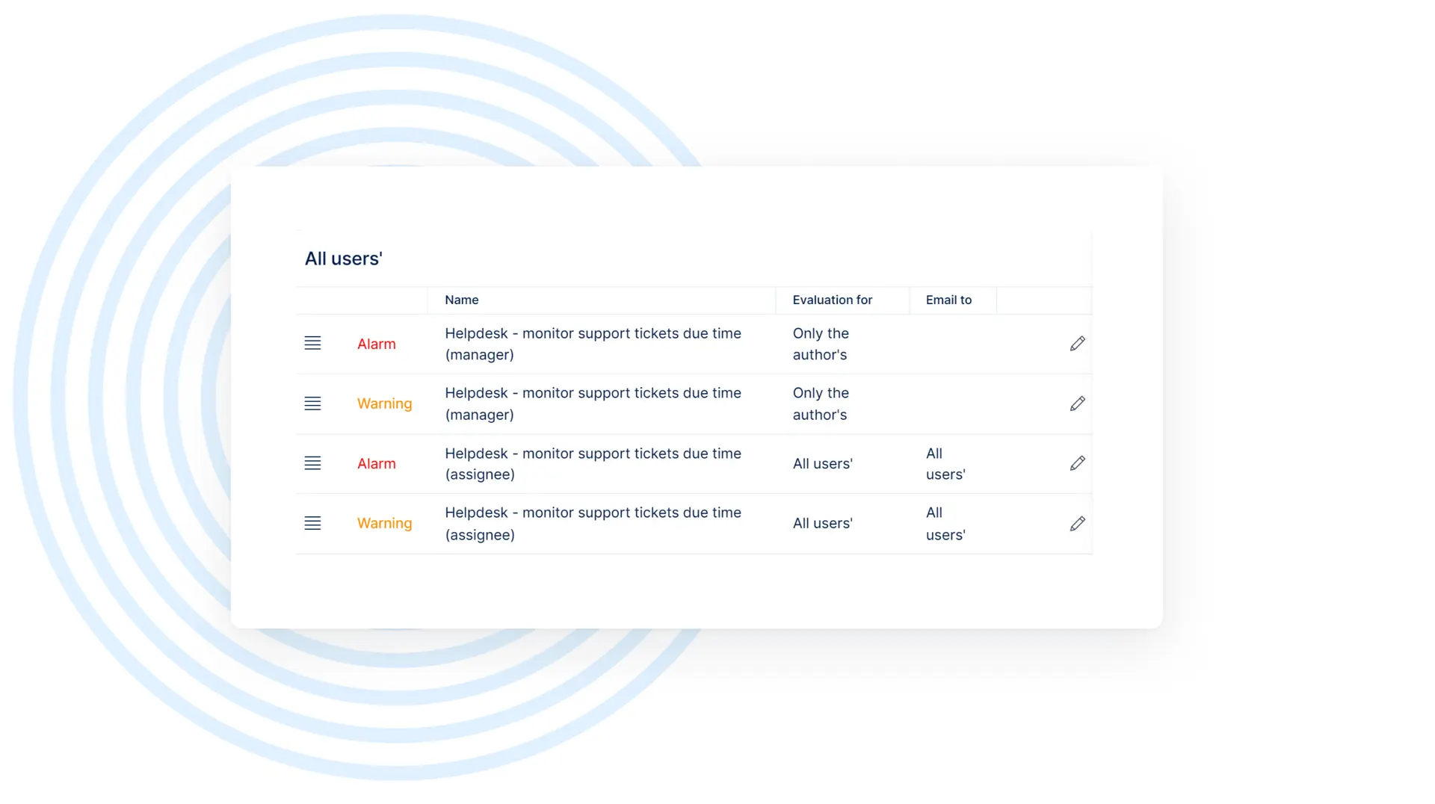
Task: Select the red Alarm label in the assignee row
Action: tap(377, 463)
